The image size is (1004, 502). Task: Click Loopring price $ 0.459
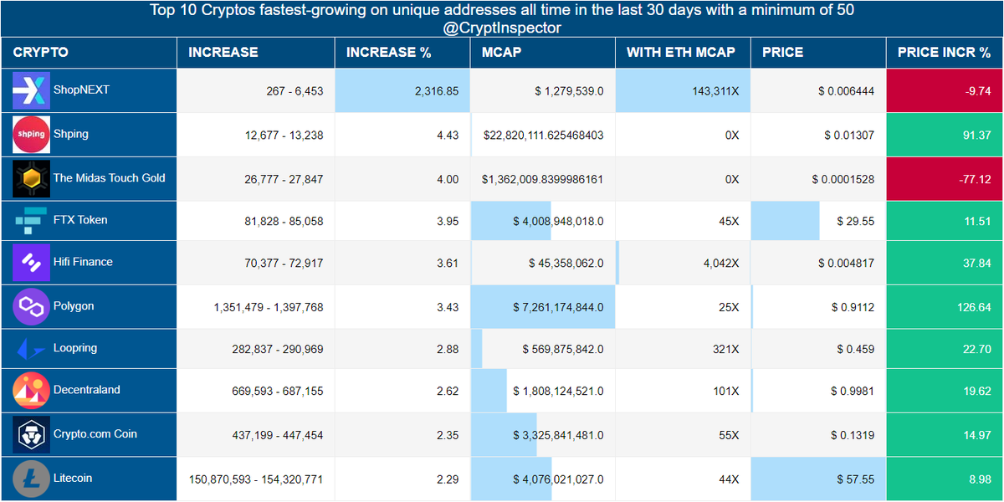click(x=856, y=350)
